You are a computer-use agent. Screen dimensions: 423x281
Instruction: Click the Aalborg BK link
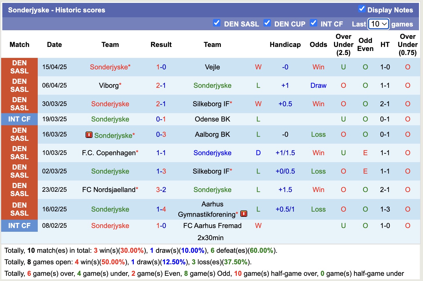(212, 134)
